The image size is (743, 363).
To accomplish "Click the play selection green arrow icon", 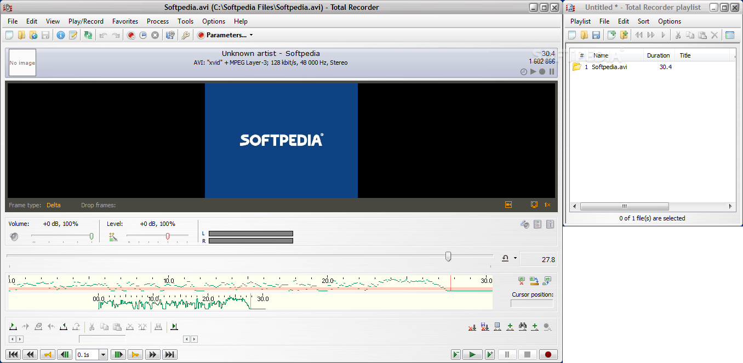I will click(174, 327).
